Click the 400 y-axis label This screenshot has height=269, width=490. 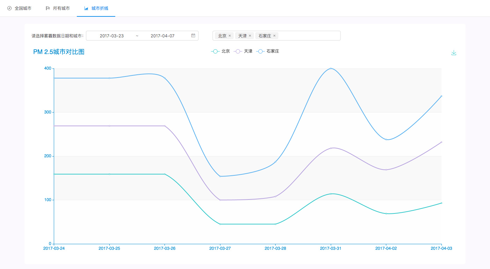47,68
